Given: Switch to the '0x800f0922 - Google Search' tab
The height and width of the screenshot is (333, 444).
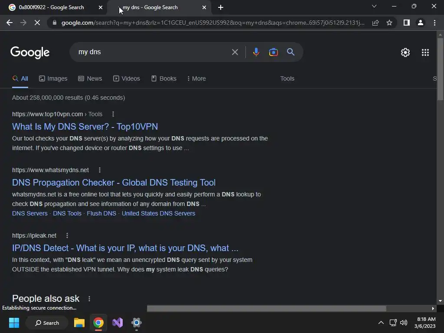Looking at the screenshot, I should pyautogui.click(x=53, y=7).
